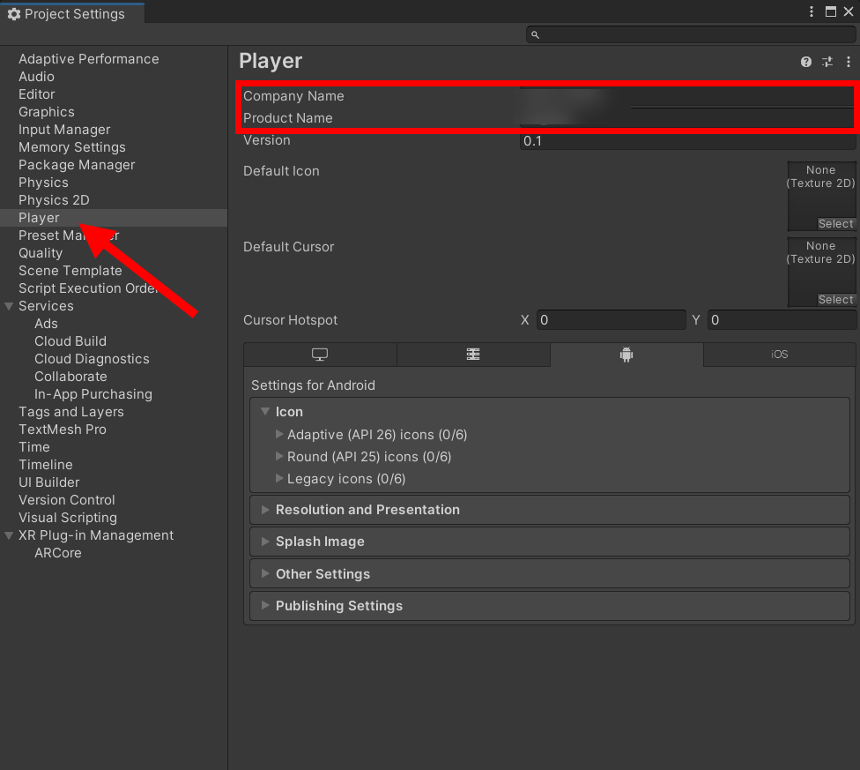Expand Legacy icons

coord(279,478)
